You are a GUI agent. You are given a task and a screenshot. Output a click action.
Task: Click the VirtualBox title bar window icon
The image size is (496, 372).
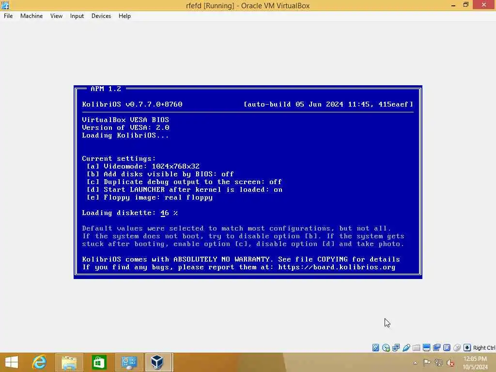coord(5,5)
